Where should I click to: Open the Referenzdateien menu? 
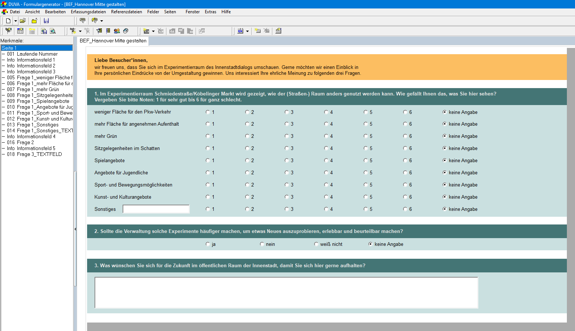tap(126, 12)
